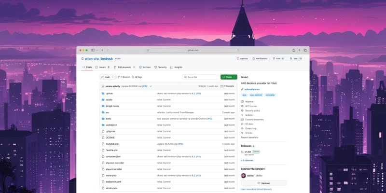Click the aws-bedrock topic tag
This screenshot has width=386, height=193.
256,95
